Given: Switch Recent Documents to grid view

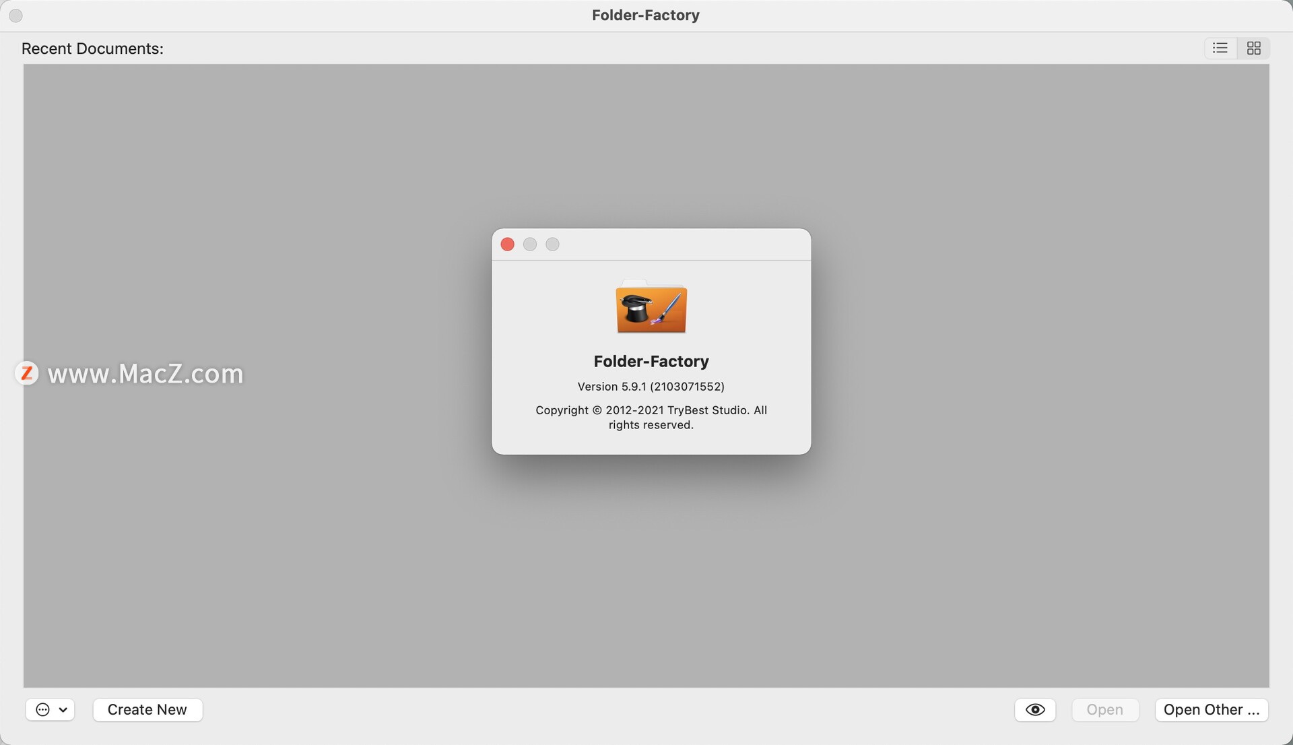Looking at the screenshot, I should click(x=1253, y=48).
